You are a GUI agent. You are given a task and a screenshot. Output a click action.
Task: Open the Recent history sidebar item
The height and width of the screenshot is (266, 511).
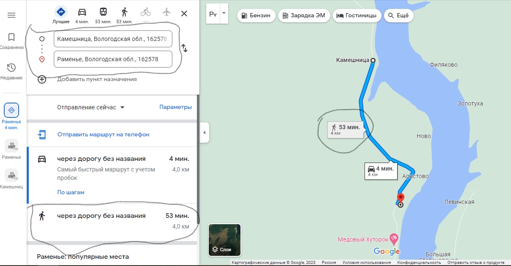click(11, 71)
